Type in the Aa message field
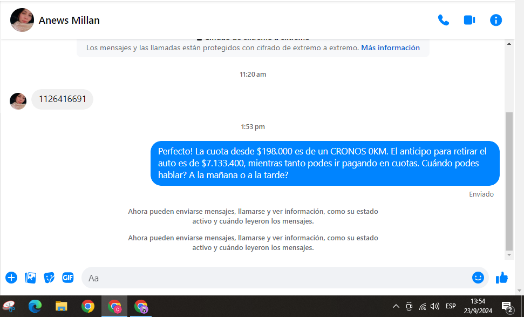 (275, 278)
